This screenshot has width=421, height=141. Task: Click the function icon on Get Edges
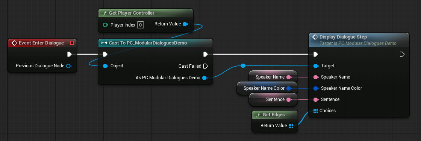pyautogui.click(x=258, y=115)
